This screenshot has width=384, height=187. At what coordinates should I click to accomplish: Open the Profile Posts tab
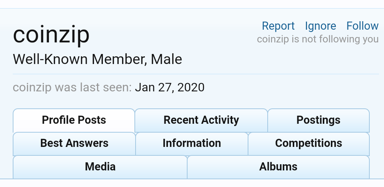74,120
